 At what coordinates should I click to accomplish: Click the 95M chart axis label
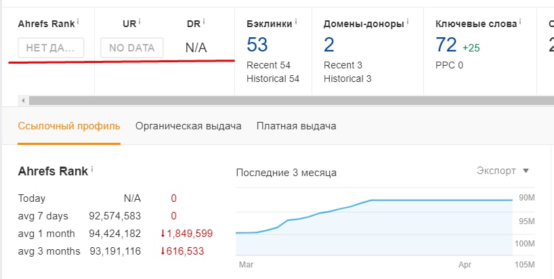[x=526, y=221]
